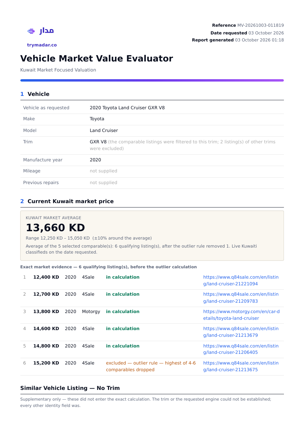
Task: Click the 13,800 KD price in row 3
Action: (x=46, y=312)
